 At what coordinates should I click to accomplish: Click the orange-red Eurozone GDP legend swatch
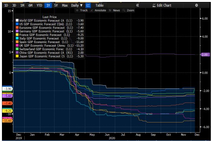17,27
